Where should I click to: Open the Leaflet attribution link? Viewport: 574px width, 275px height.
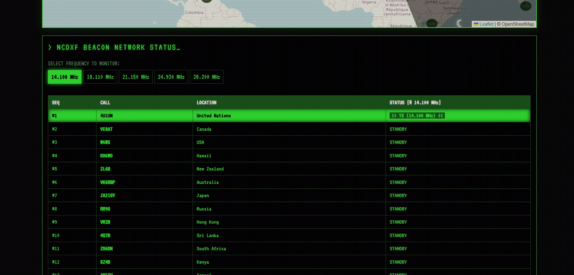(x=486, y=24)
